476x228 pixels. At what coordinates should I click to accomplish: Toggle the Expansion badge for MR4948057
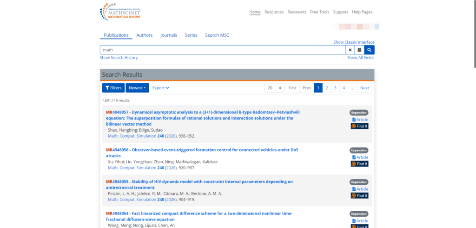click(359, 113)
